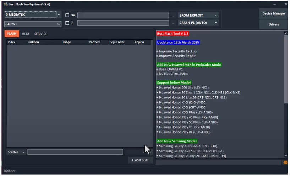Open Device Manager
The height and width of the screenshot is (177, 290).
(x=273, y=13)
